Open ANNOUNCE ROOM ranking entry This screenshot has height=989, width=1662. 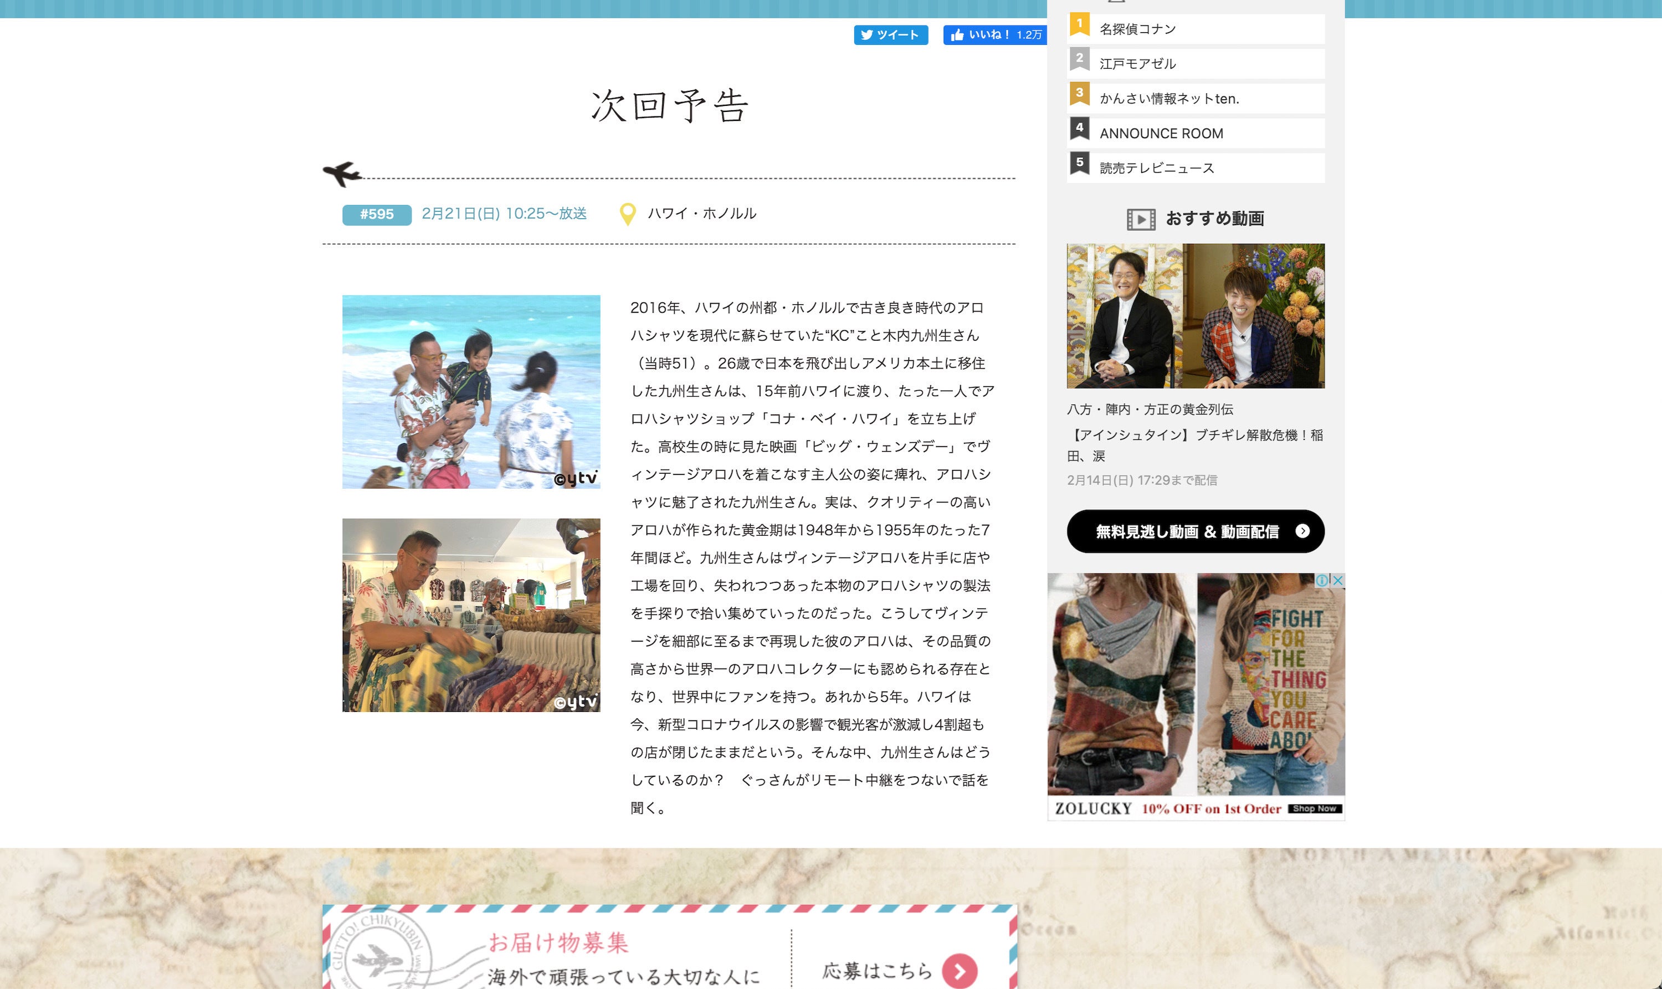(x=1161, y=134)
